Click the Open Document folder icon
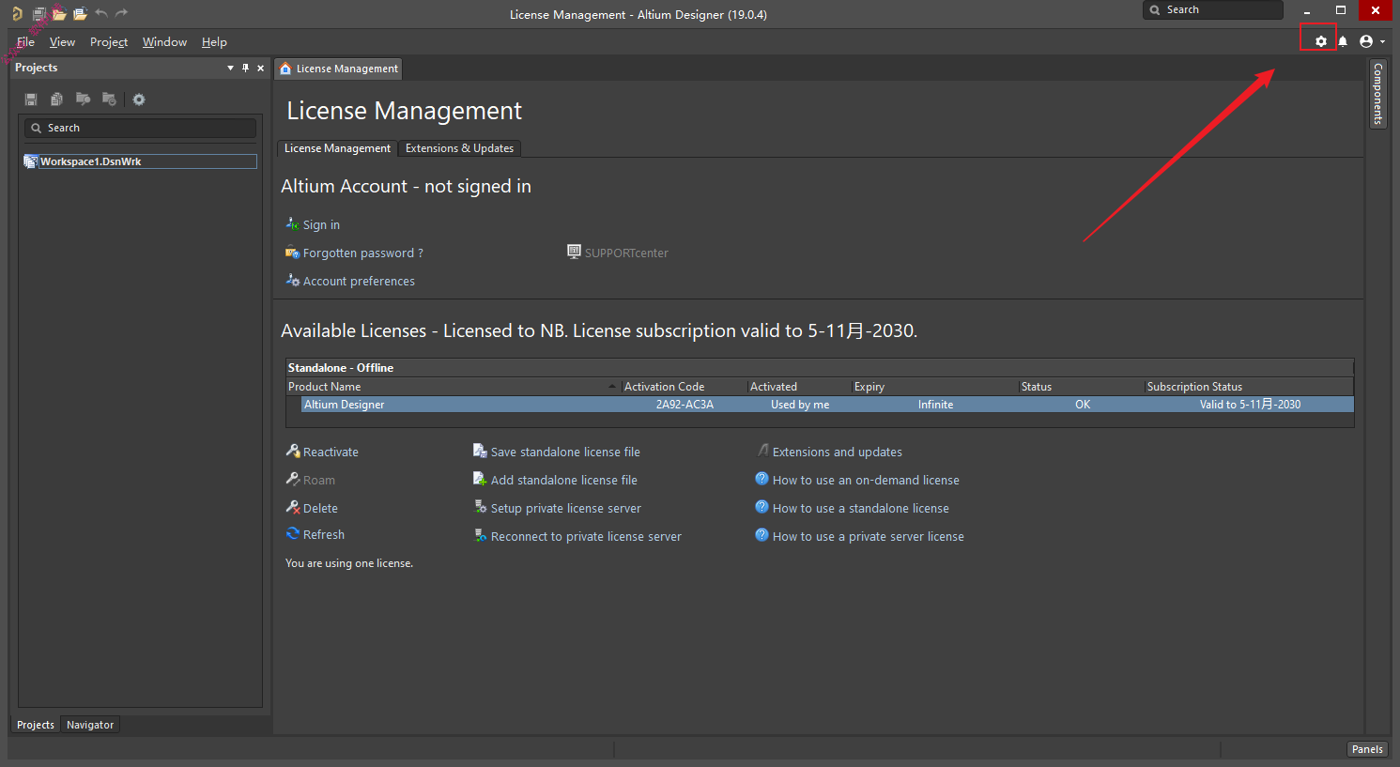This screenshot has height=767, width=1400. [x=59, y=13]
